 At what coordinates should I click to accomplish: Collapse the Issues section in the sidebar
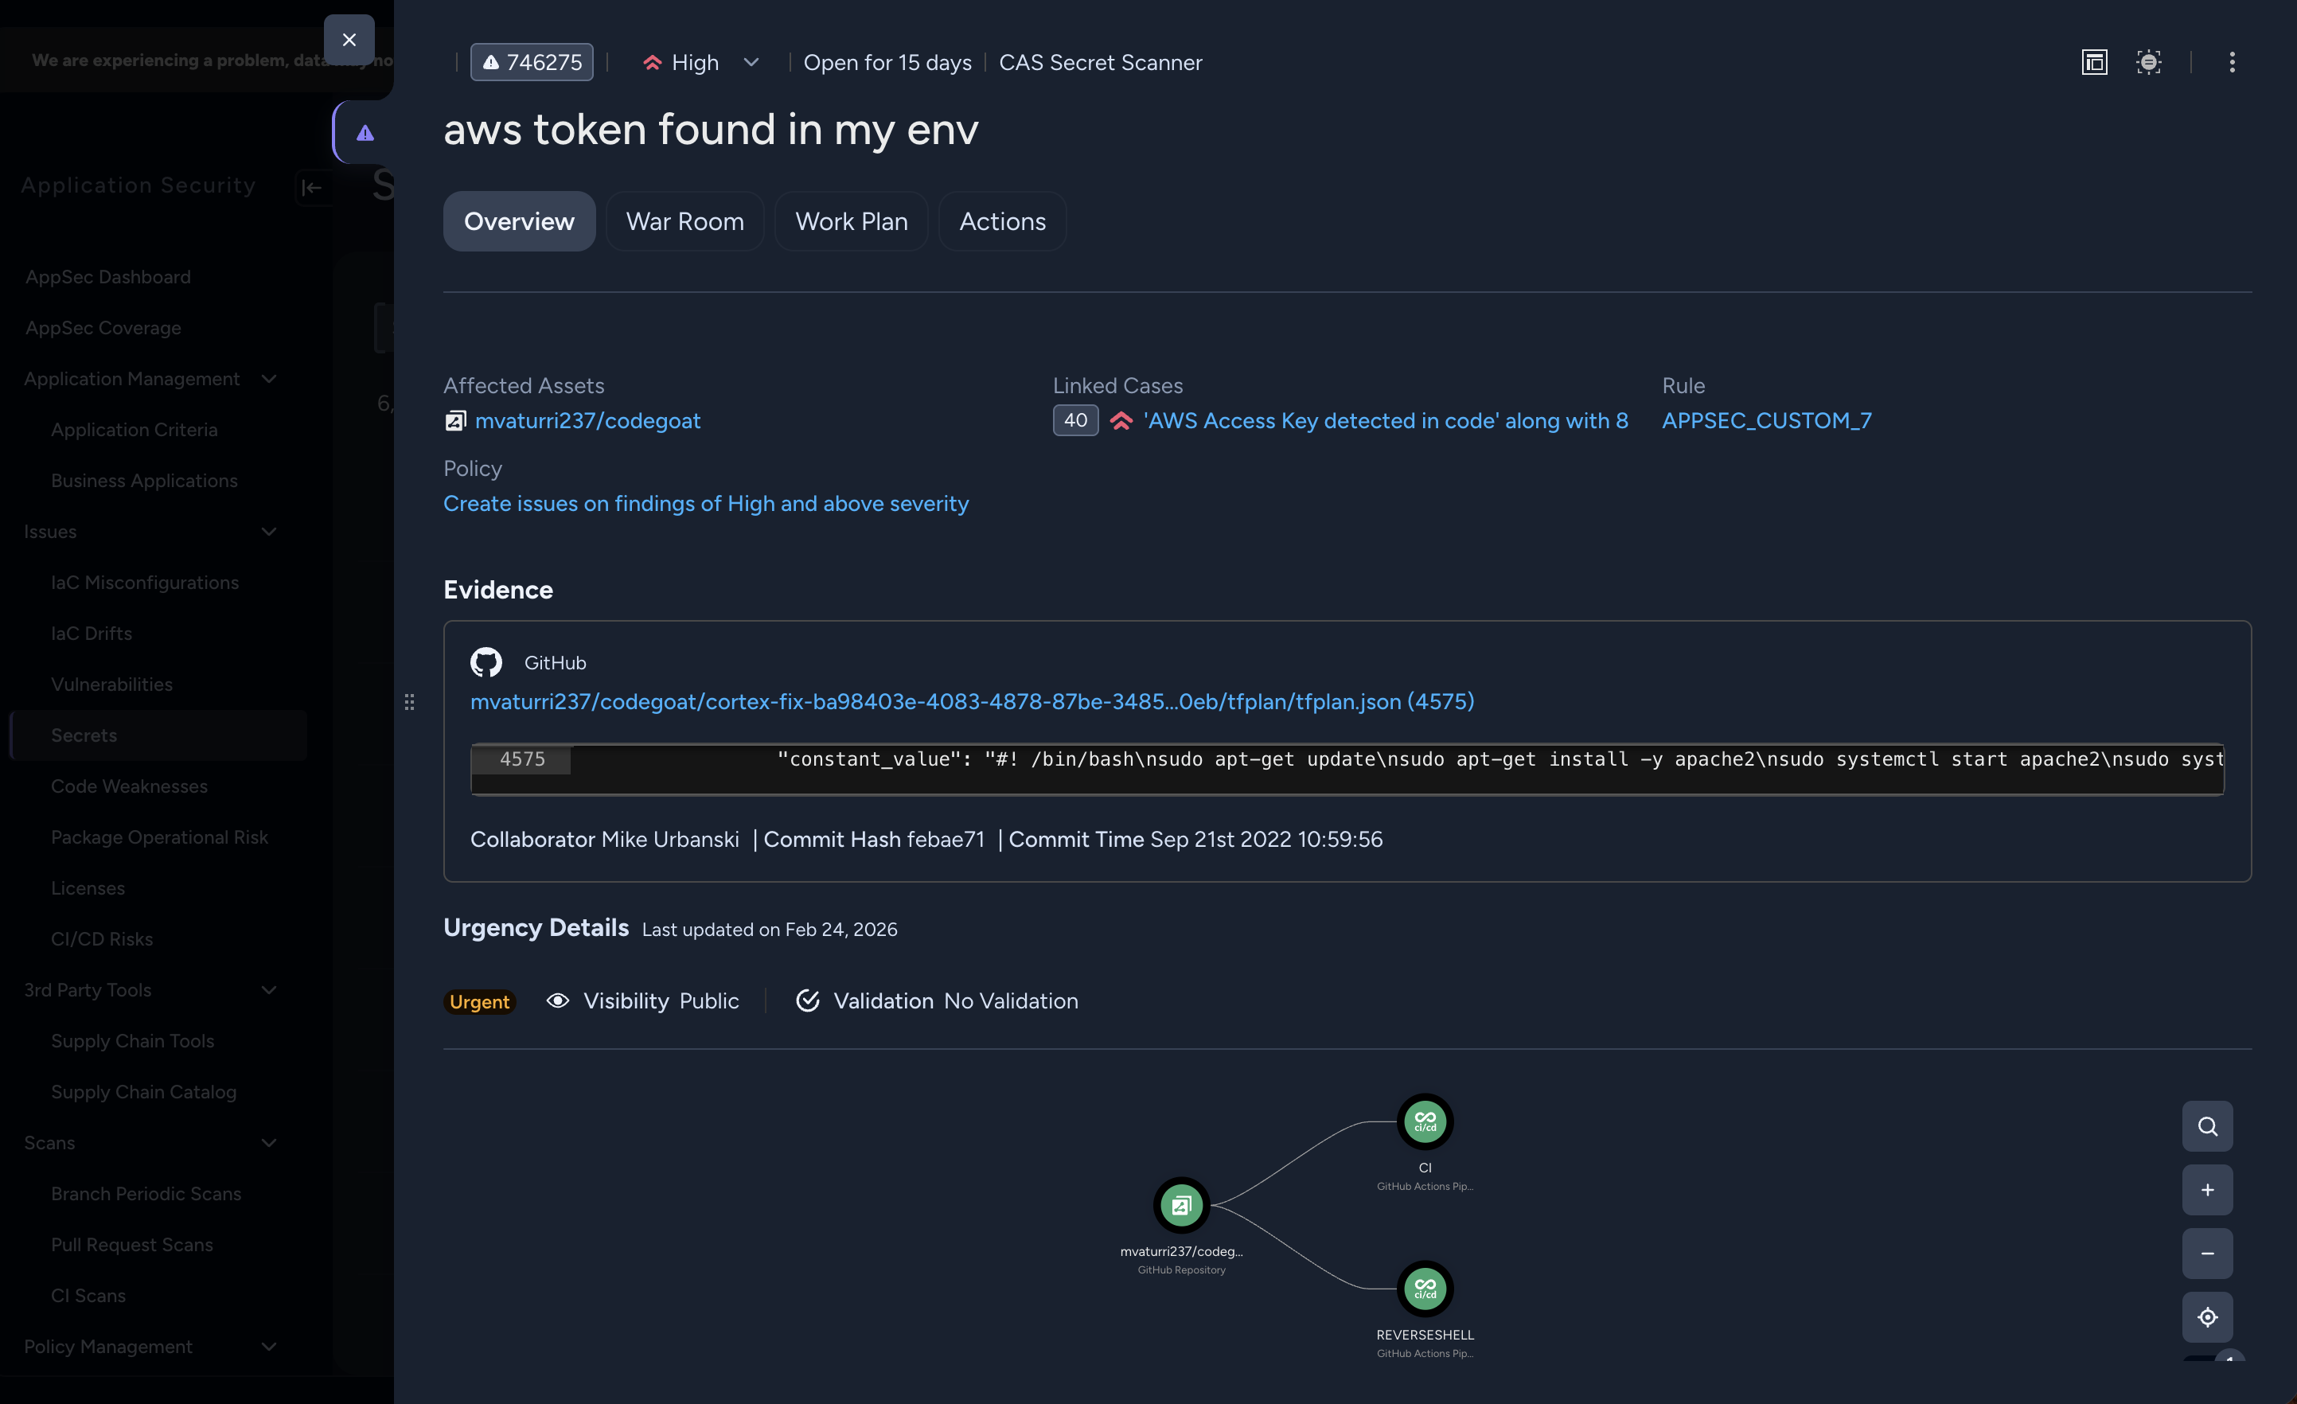[x=269, y=532]
